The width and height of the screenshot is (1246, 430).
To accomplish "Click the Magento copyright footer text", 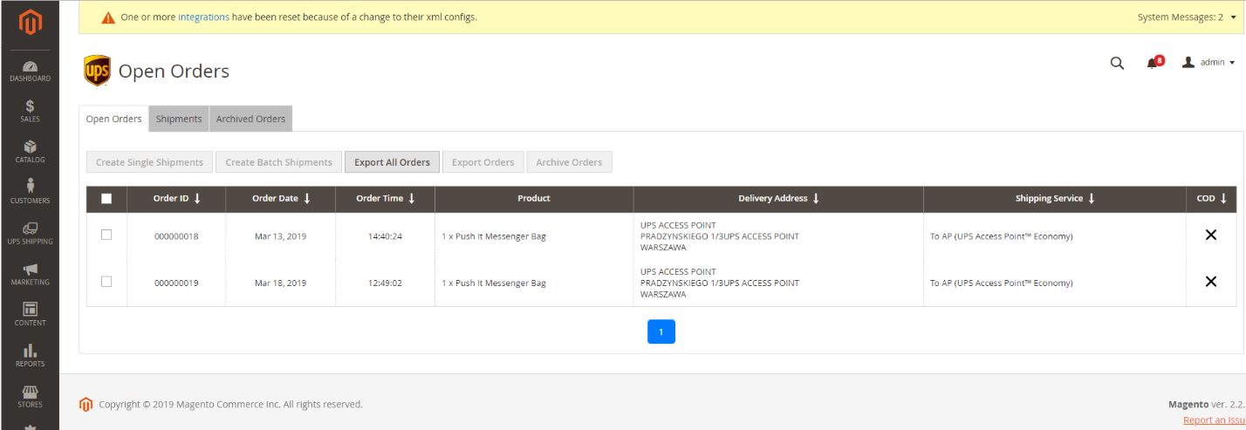I will pos(230,404).
